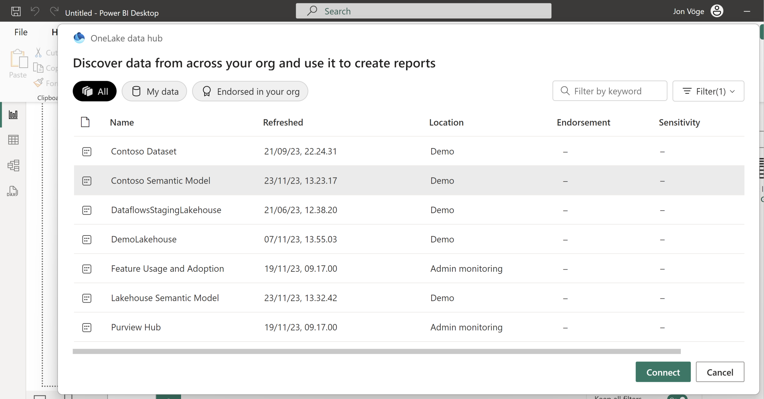Open Table view from left sidebar
The width and height of the screenshot is (764, 399).
tap(13, 139)
